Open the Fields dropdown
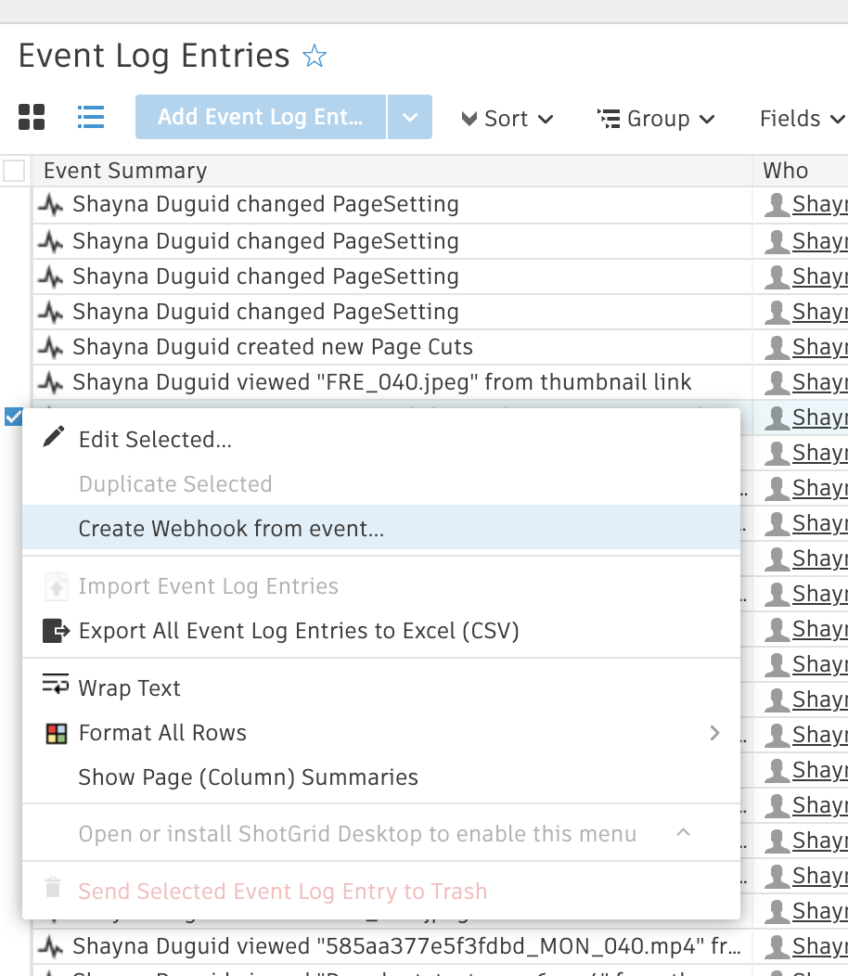This screenshot has width=848, height=976. click(x=802, y=119)
